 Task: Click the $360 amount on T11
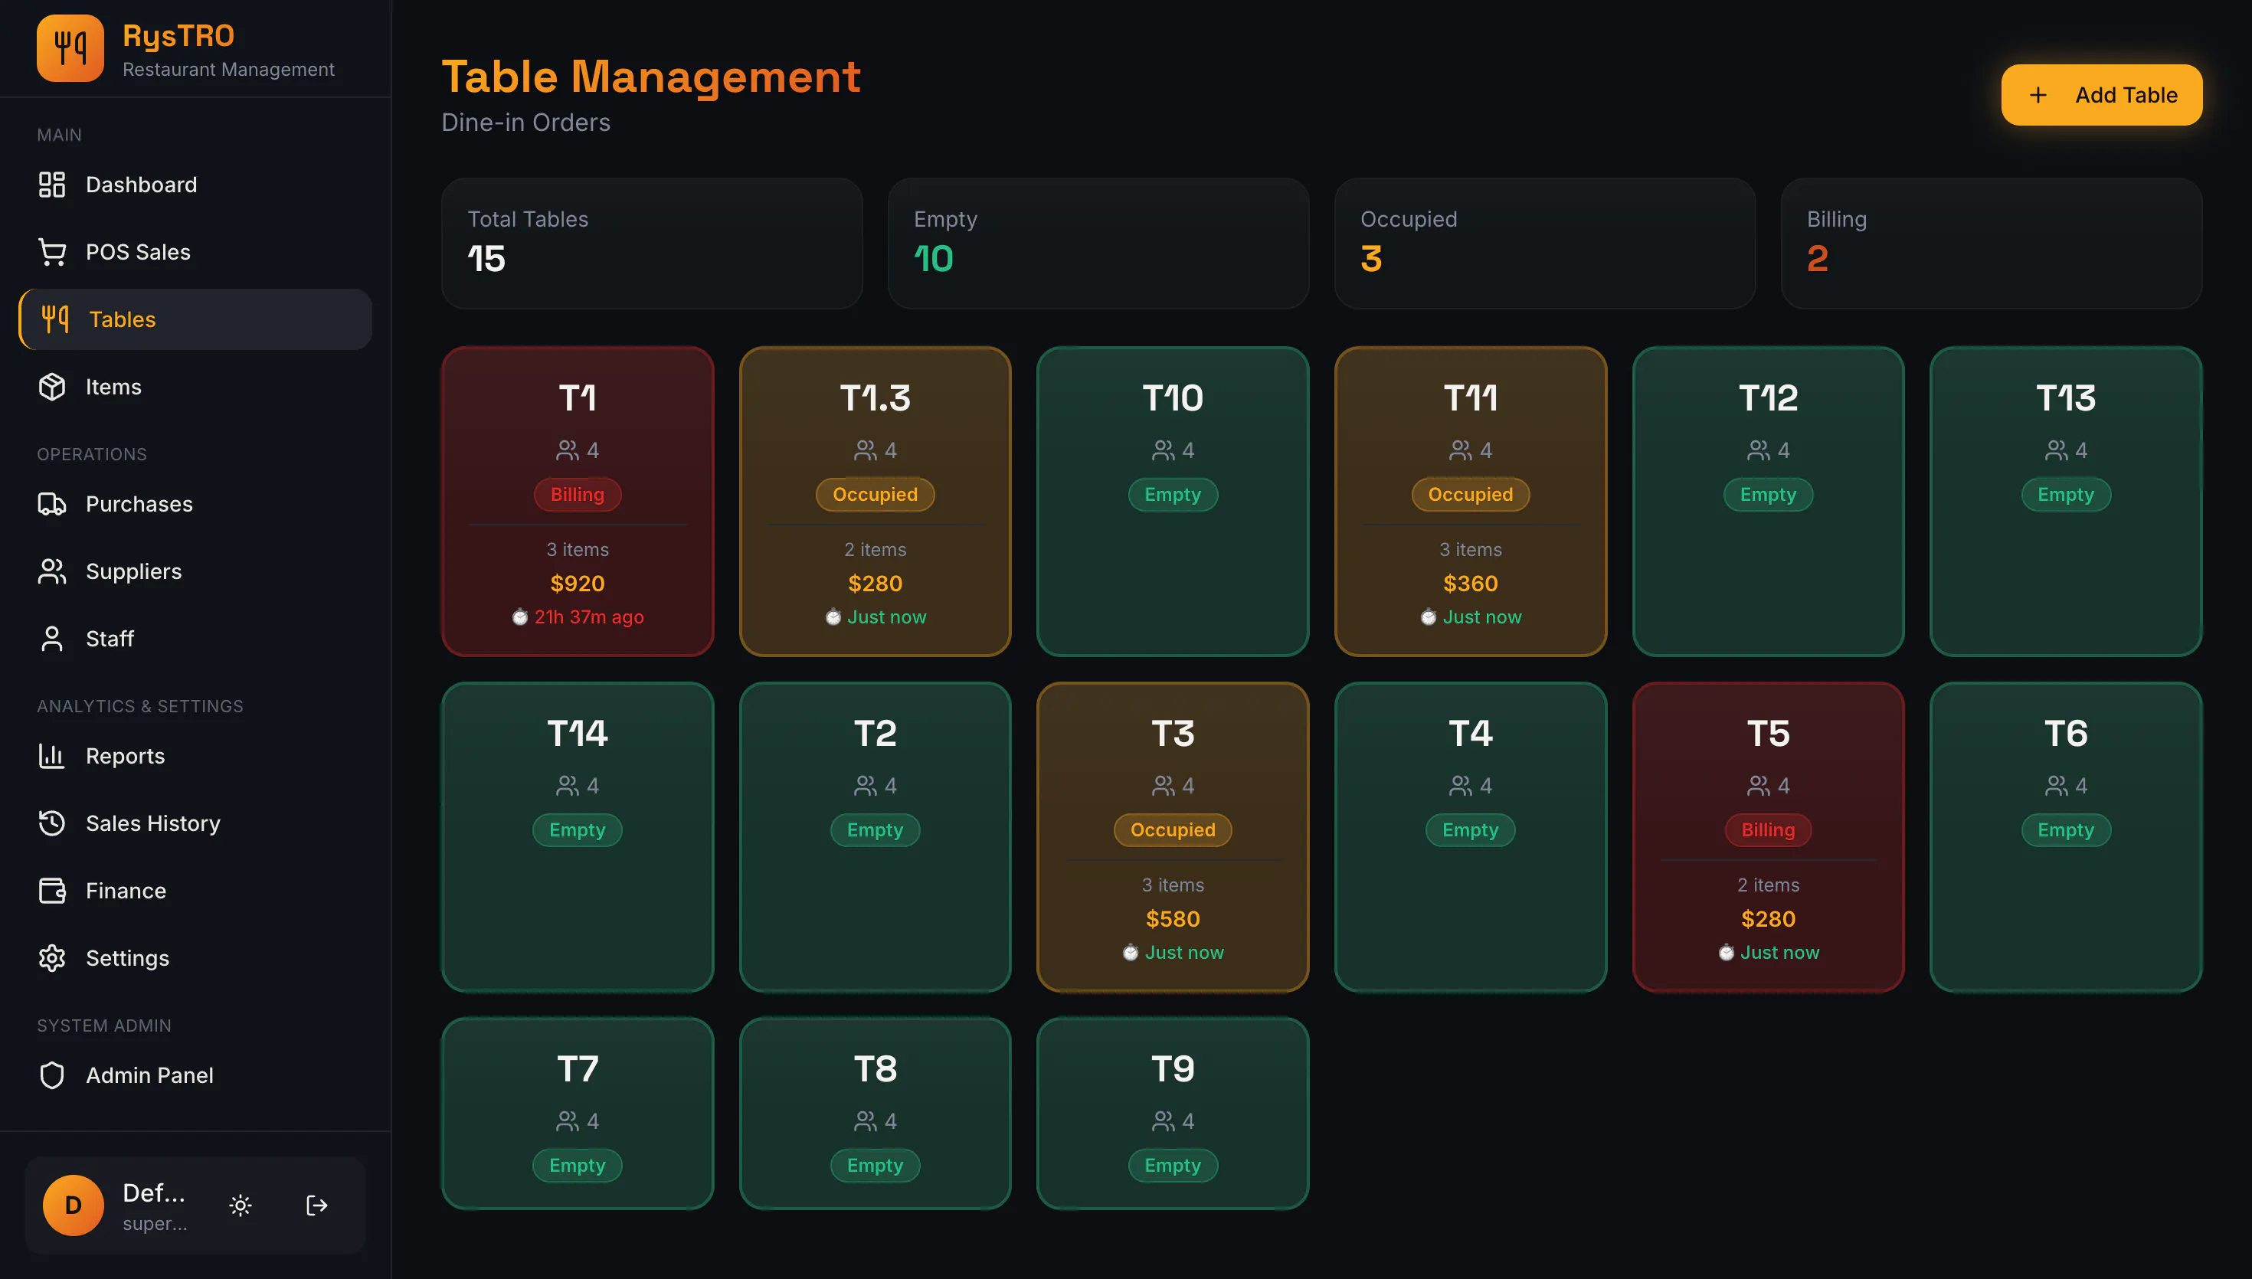(x=1470, y=584)
